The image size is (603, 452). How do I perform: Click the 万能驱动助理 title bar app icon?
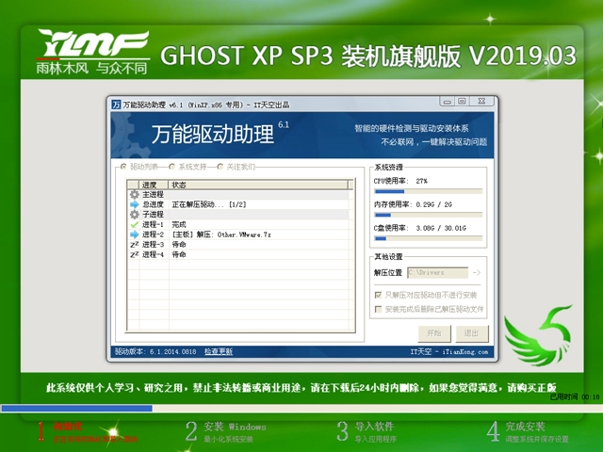(x=115, y=104)
